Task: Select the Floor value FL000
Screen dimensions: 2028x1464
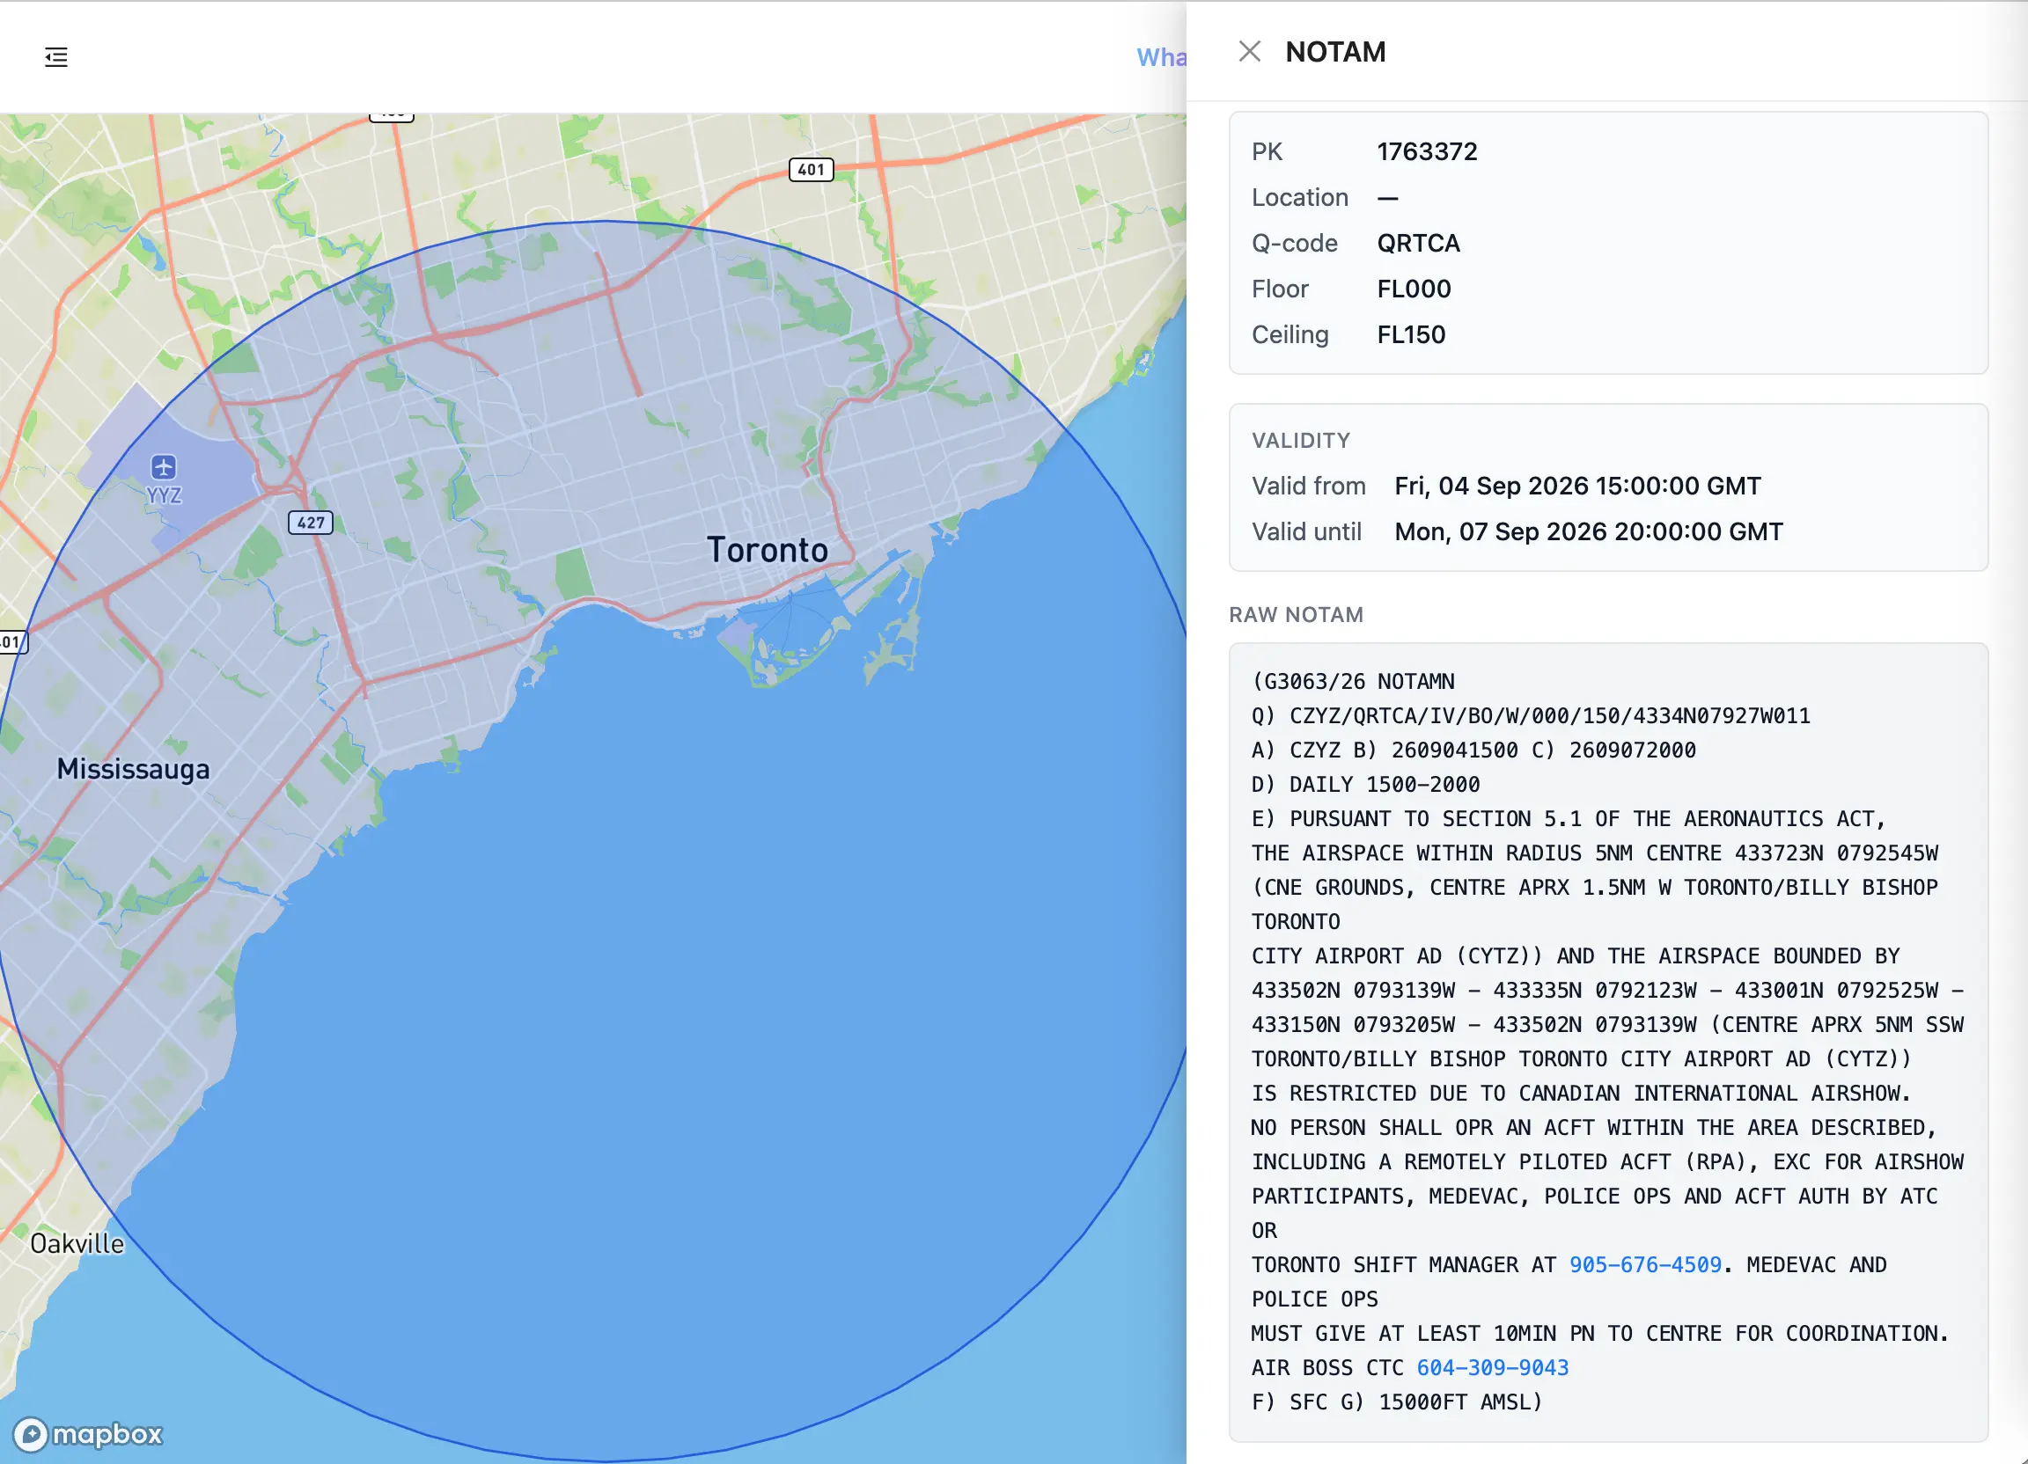Action: click(x=1414, y=289)
